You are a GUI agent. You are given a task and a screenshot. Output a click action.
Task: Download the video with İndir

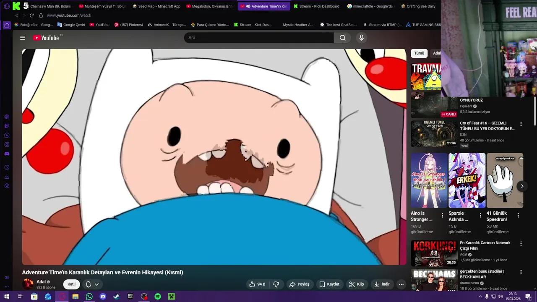point(382,284)
